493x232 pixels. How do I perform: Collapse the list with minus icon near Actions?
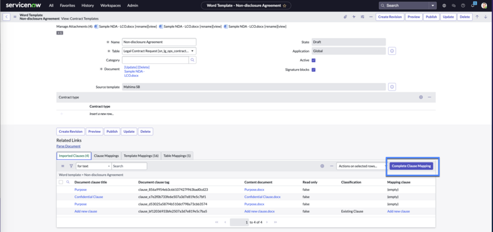(332, 166)
